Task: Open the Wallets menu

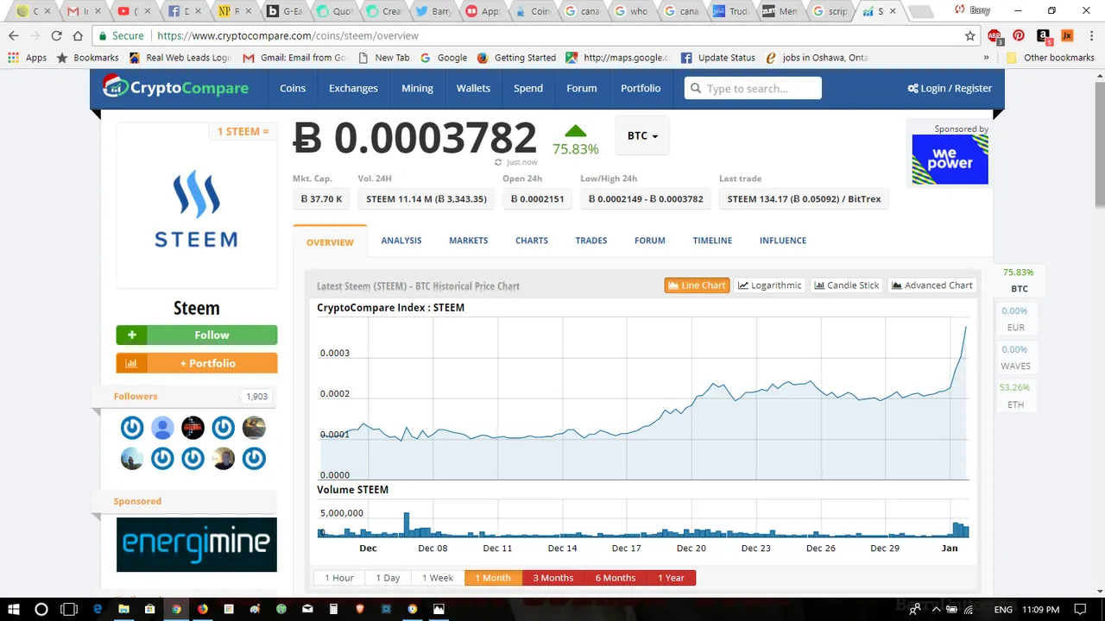Action: (x=473, y=88)
